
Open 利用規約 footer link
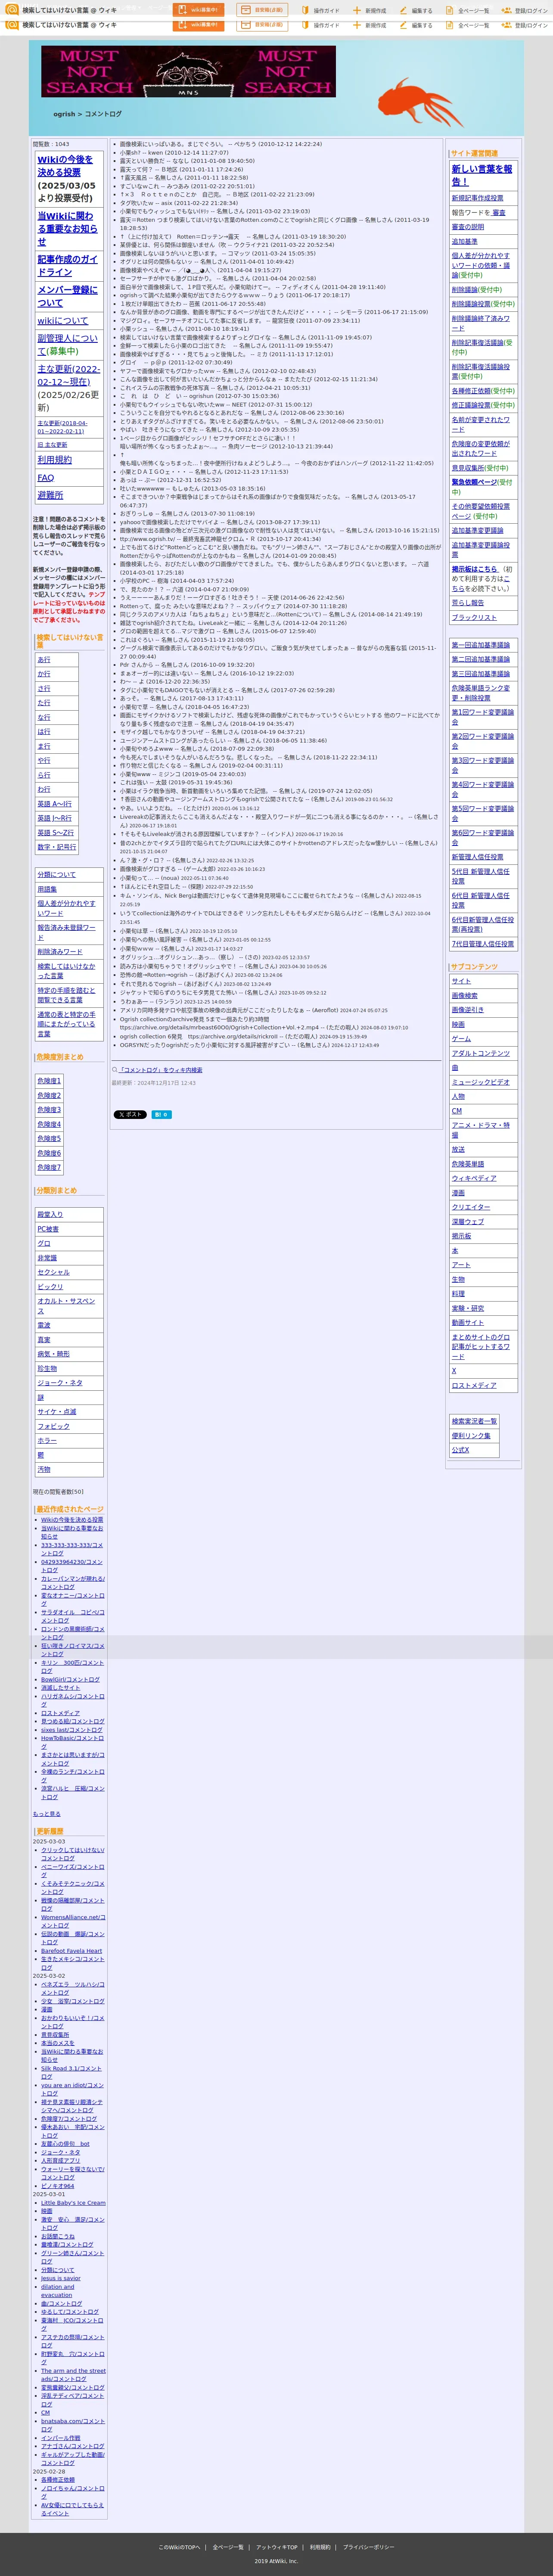click(320, 2547)
